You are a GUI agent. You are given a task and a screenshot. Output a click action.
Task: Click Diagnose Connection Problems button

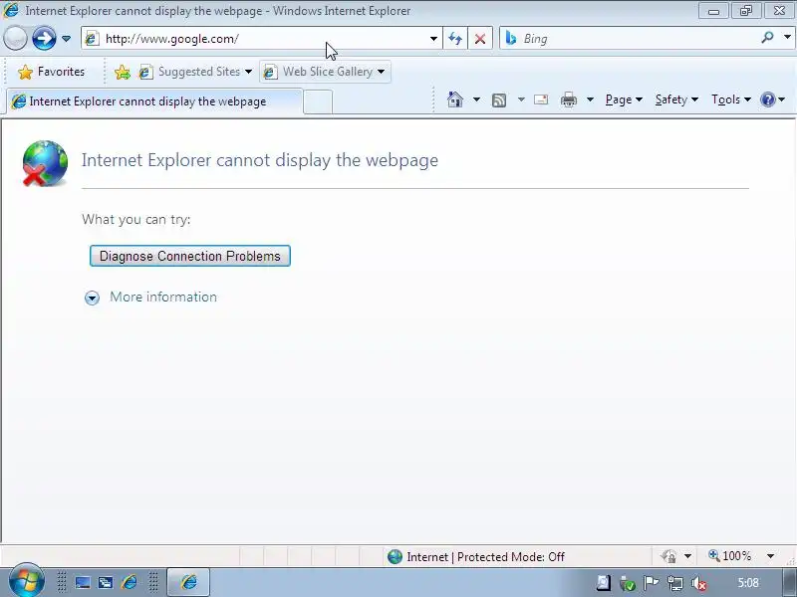(189, 256)
